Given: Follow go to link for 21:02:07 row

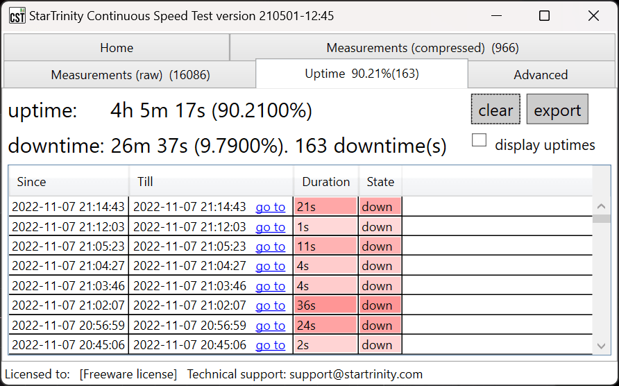Looking at the screenshot, I should (271, 305).
